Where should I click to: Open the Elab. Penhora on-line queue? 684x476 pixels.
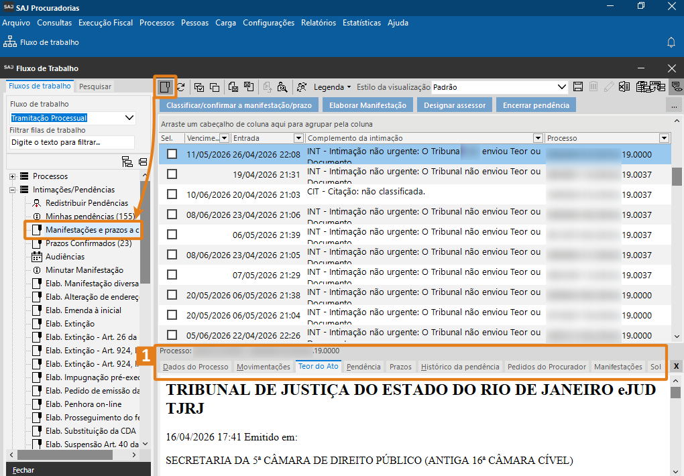click(83, 404)
